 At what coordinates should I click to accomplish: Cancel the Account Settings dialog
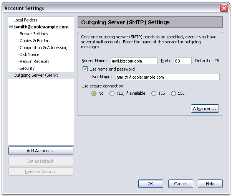(x=180, y=184)
